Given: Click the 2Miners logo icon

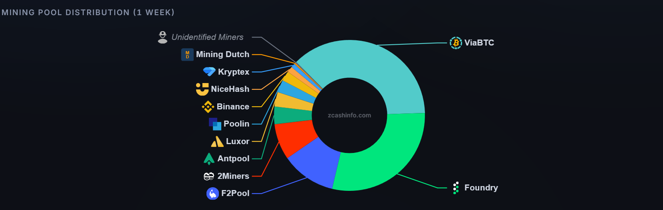Looking at the screenshot, I should coord(209,176).
